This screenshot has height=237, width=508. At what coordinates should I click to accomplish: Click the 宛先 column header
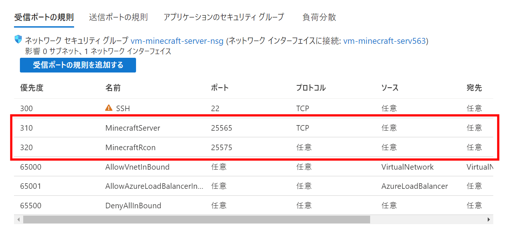point(474,88)
